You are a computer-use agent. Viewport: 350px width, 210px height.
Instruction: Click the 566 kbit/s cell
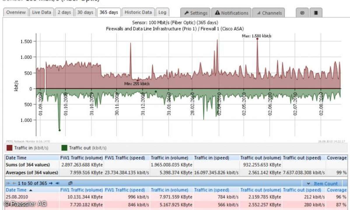(x=228, y=204)
